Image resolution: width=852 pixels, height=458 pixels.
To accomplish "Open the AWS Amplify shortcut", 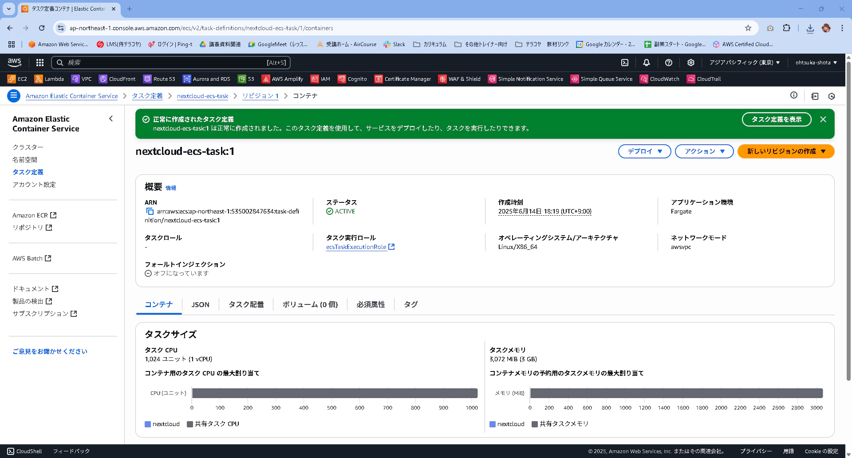I will (283, 79).
